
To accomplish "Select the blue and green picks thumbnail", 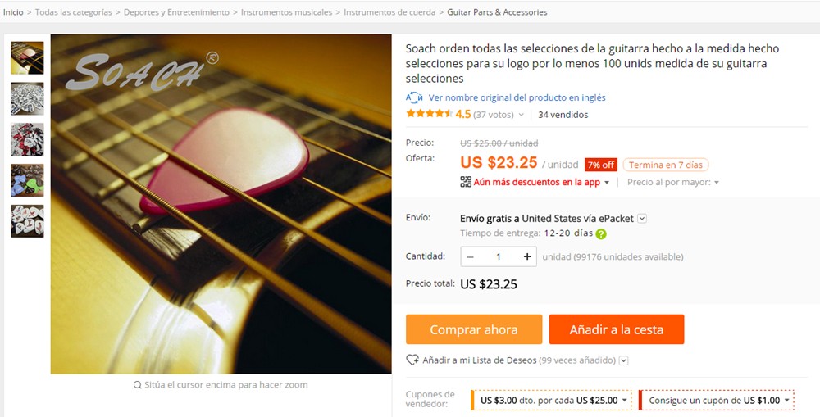I will [27, 180].
